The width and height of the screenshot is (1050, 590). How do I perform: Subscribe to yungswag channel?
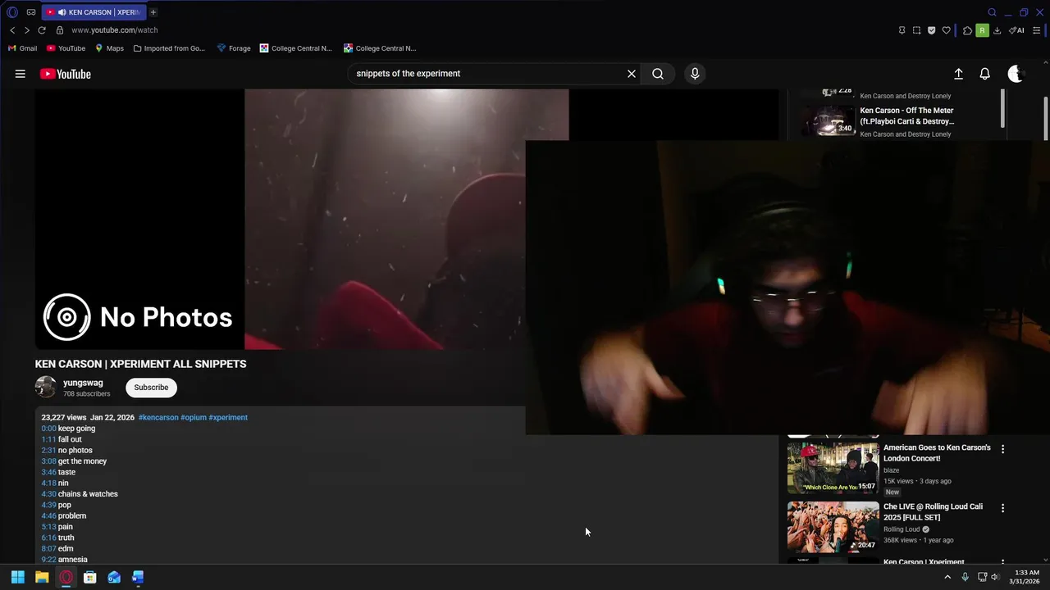[151, 388]
